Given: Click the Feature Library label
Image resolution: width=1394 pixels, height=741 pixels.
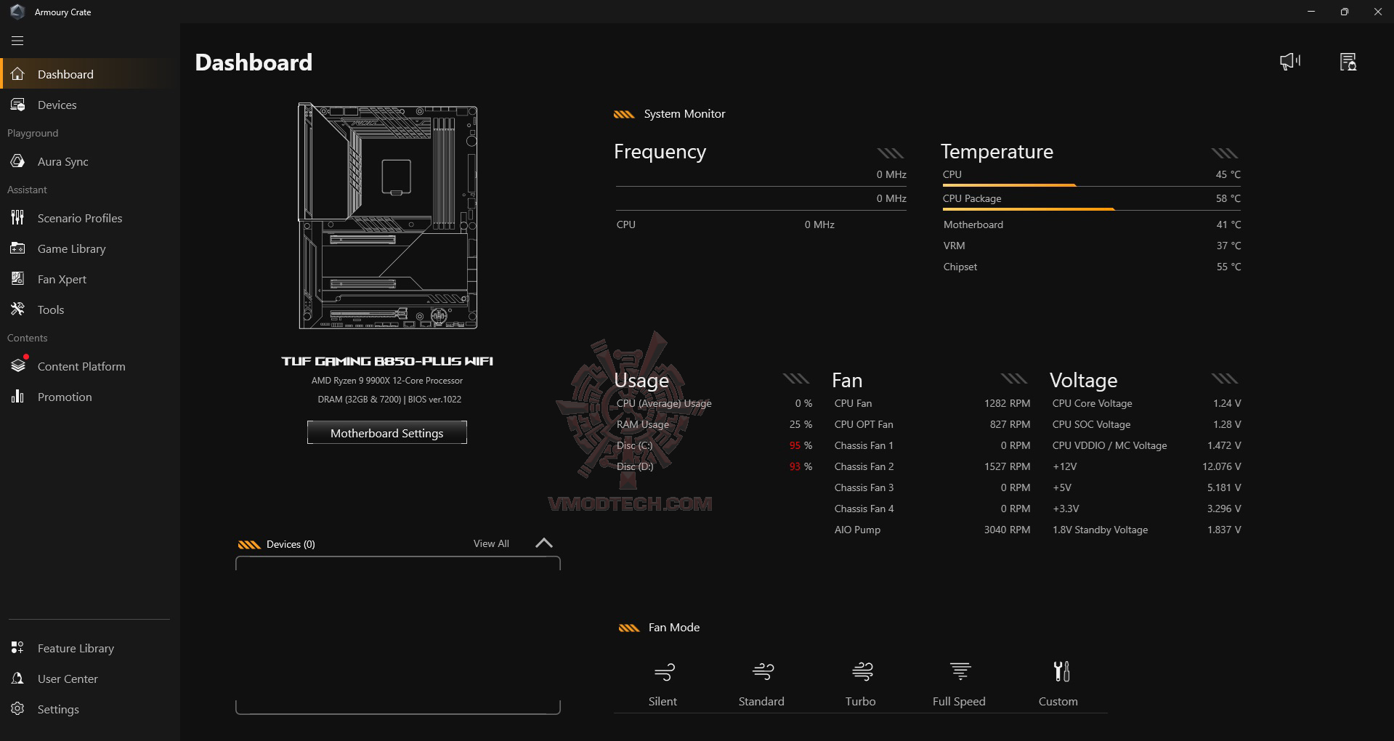Looking at the screenshot, I should (76, 648).
